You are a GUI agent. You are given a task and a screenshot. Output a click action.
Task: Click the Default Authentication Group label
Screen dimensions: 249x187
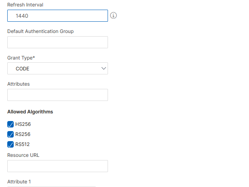(40, 31)
